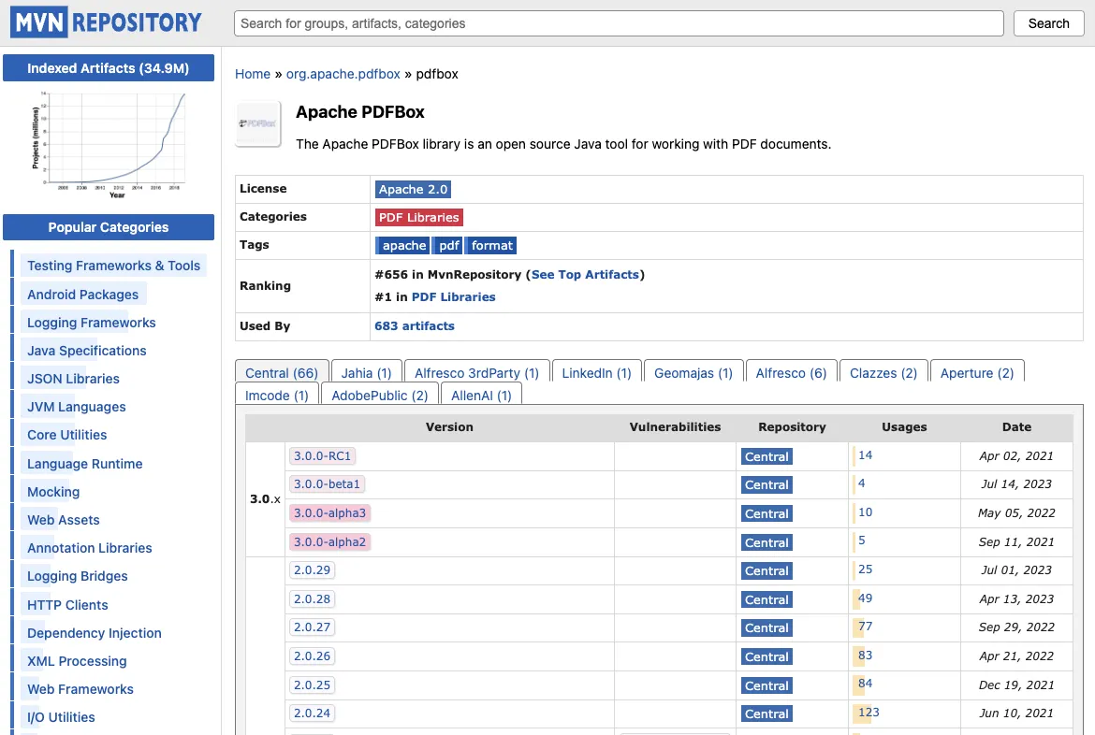Switch to the Alfresco 3rdParty tab
The height and width of the screenshot is (735, 1095).
[x=476, y=372]
